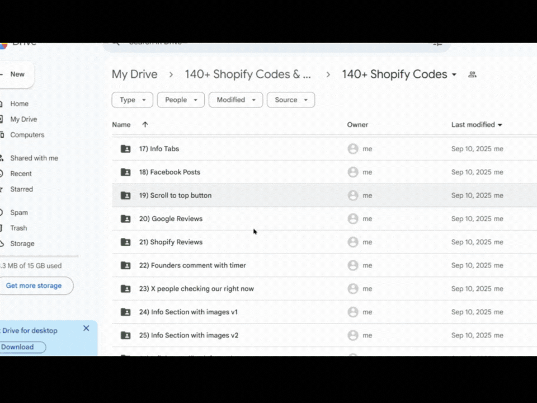Open the Spam section
The width and height of the screenshot is (537, 403).
pos(19,213)
